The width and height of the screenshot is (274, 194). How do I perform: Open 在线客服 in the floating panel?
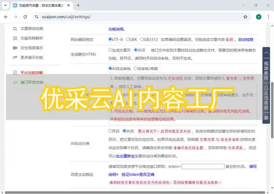point(266,98)
